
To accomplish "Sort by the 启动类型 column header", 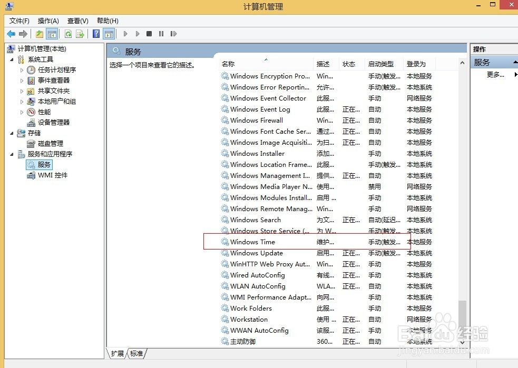I will [384, 64].
